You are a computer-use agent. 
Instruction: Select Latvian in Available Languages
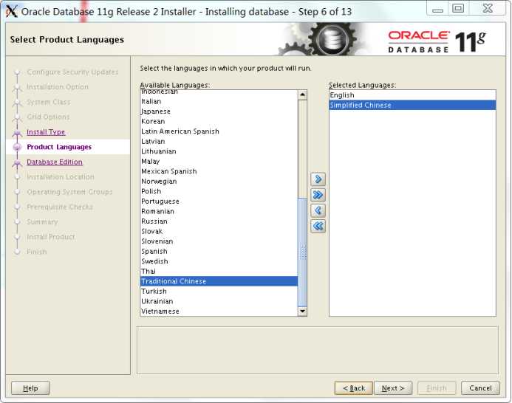[219, 141]
